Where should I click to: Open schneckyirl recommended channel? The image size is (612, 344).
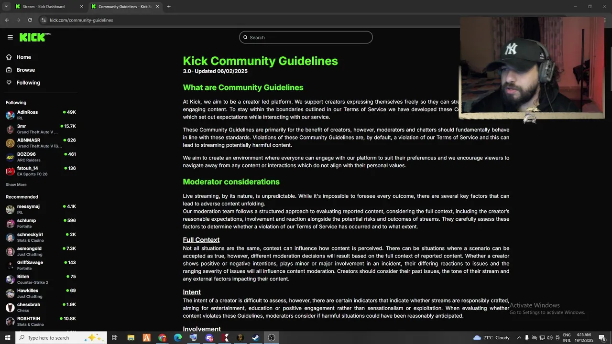pyautogui.click(x=41, y=237)
